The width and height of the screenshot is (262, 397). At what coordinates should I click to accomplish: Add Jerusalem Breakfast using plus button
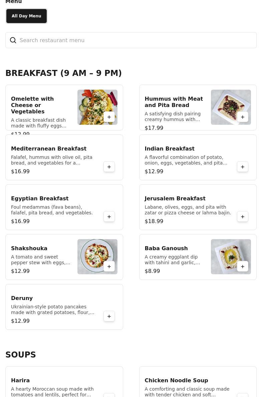(x=243, y=217)
